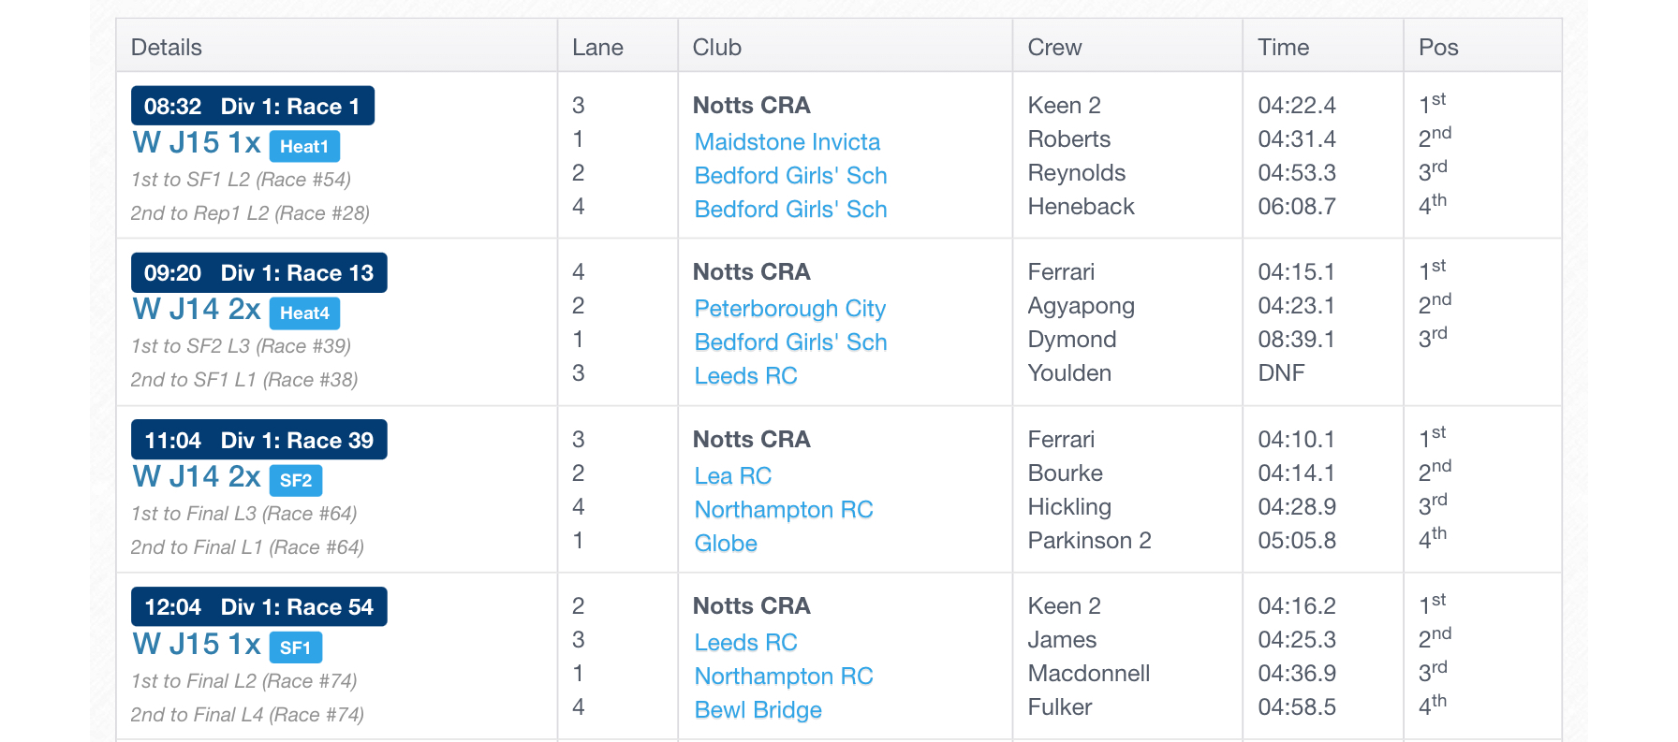Open the 12:04 Div 1: Race 54 label
The image size is (1678, 742).
point(259,606)
